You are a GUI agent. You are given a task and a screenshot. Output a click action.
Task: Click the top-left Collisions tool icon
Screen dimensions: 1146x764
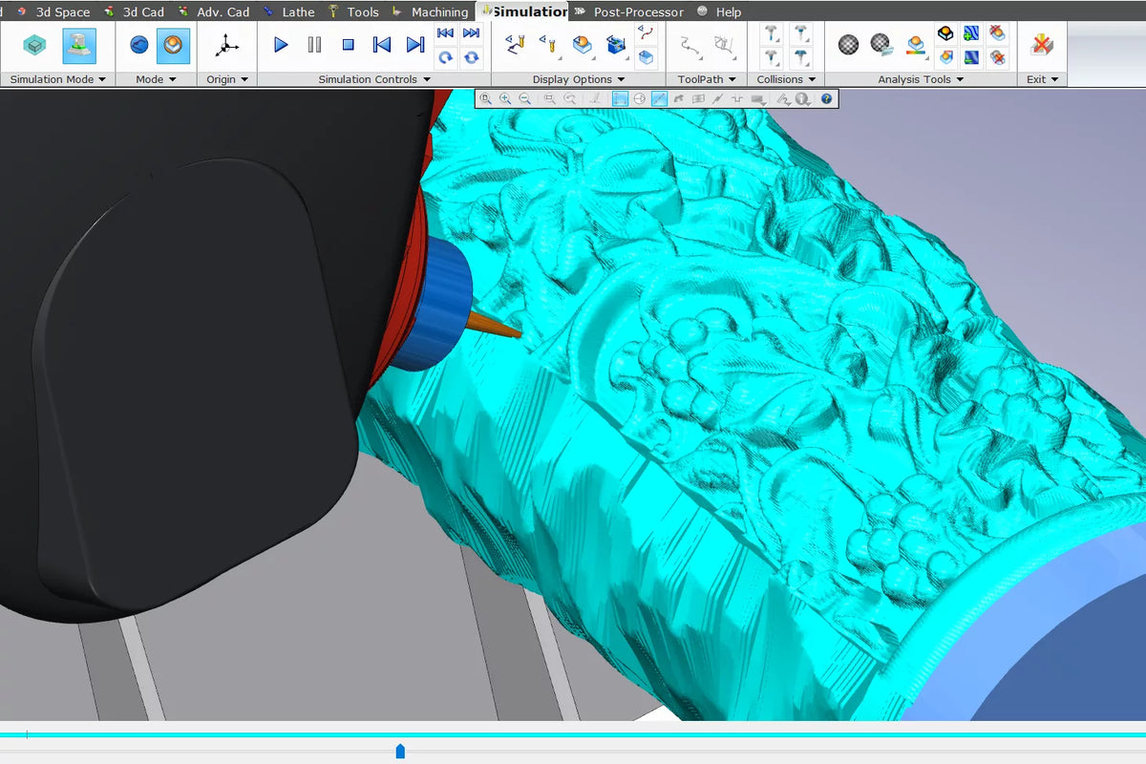click(x=772, y=33)
